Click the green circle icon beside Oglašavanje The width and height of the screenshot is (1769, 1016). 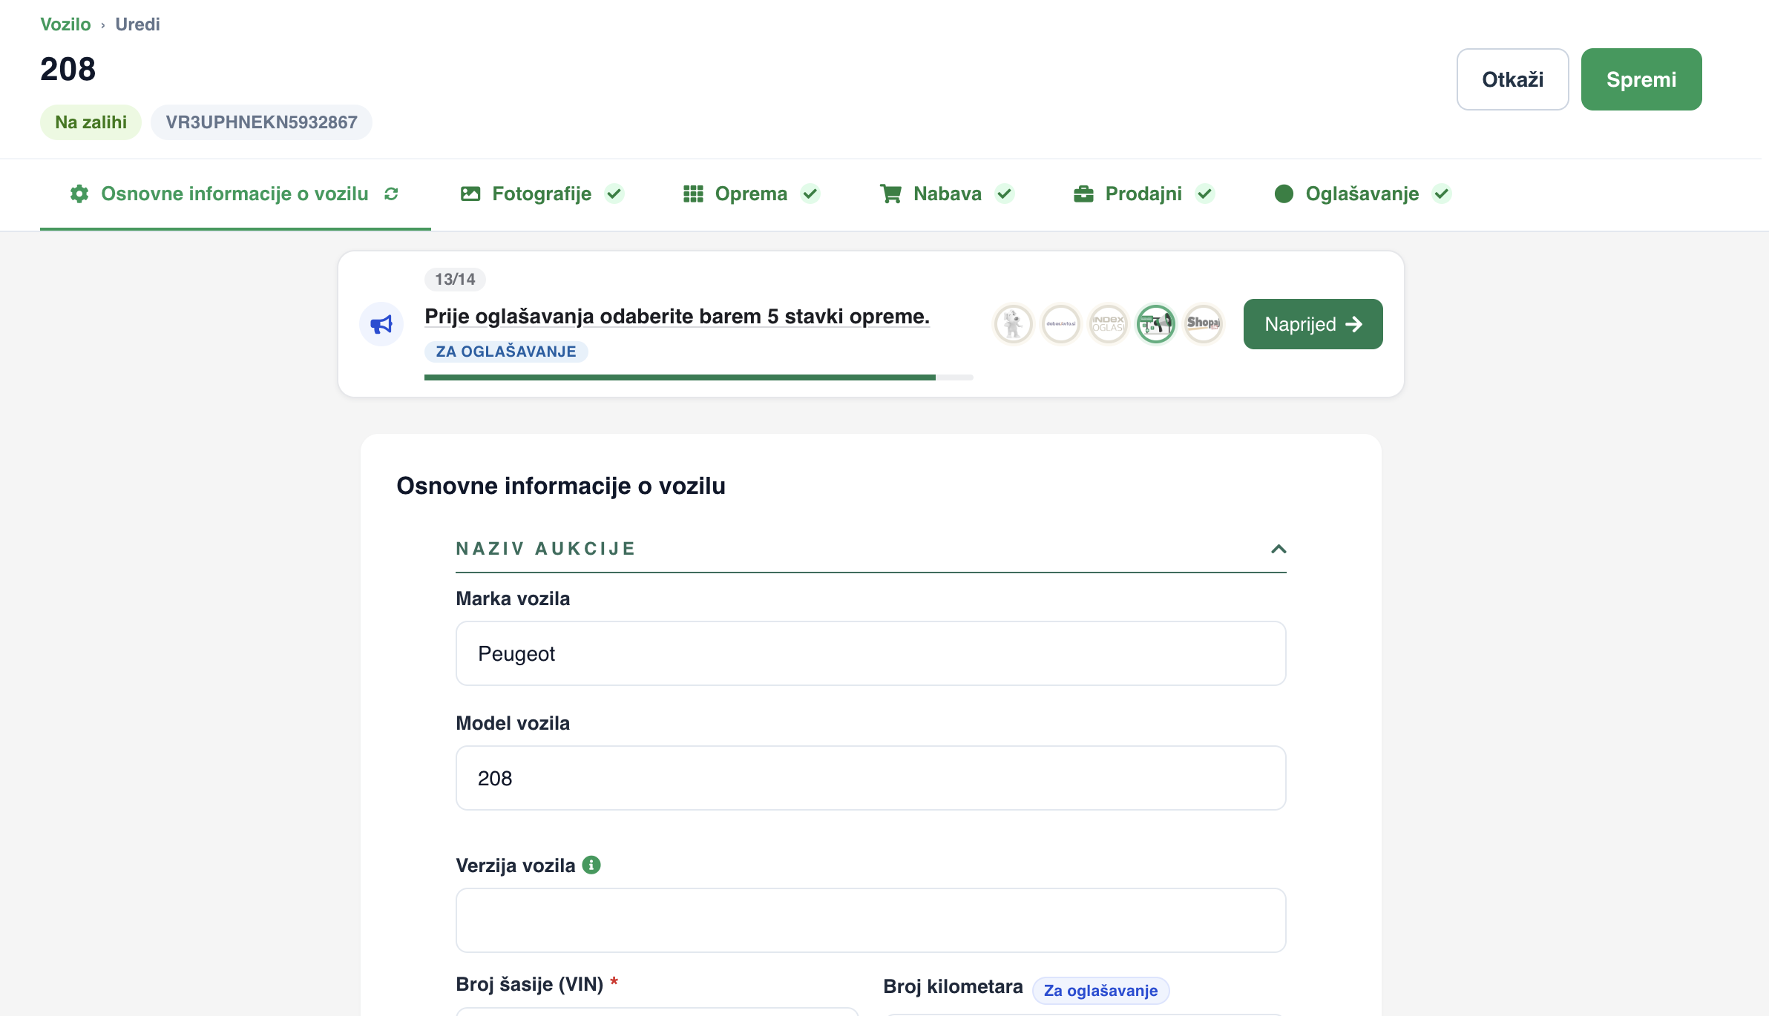tap(1284, 194)
